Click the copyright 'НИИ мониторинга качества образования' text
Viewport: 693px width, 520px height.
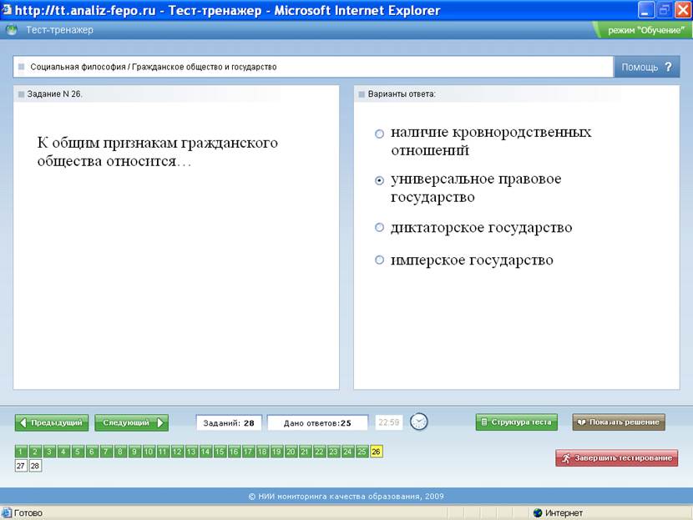[x=346, y=496]
